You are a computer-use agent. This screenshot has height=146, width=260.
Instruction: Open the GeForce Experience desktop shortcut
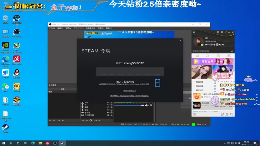6,47
